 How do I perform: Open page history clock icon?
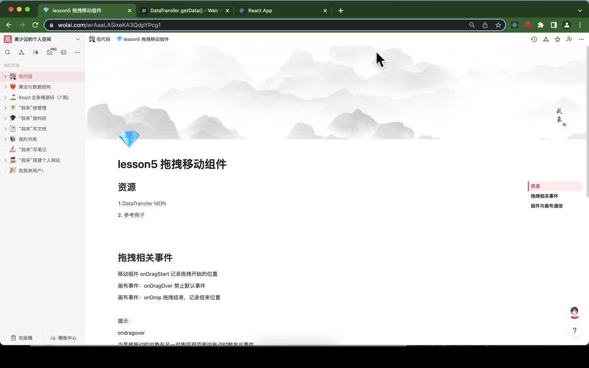[534, 39]
